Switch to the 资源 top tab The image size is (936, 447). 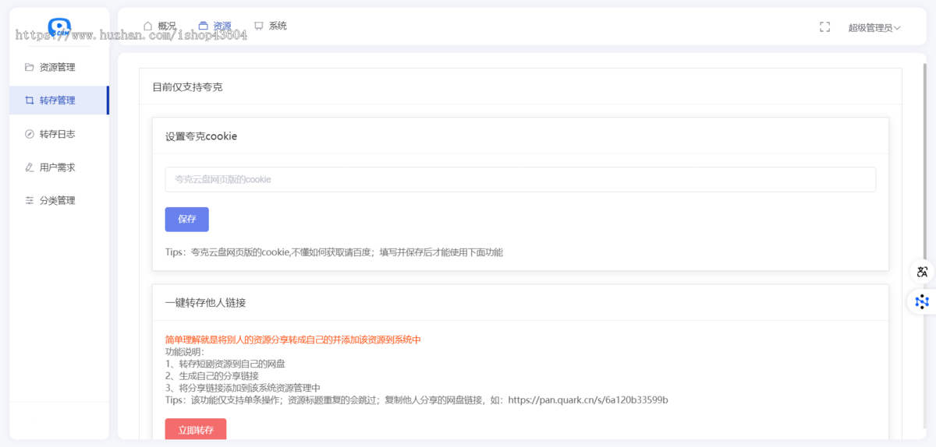(215, 26)
